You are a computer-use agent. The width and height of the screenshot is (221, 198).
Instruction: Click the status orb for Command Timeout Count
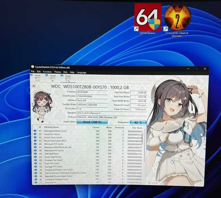point(36,179)
